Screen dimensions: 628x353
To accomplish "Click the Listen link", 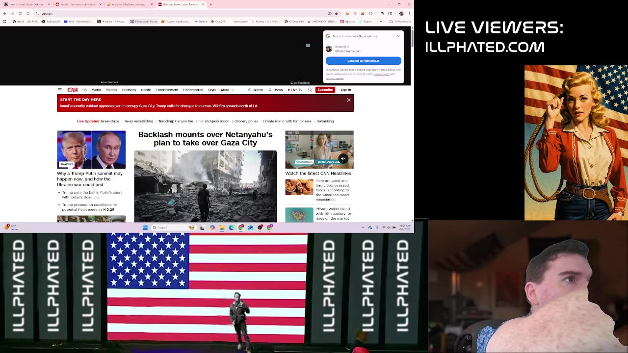I will (276, 90).
